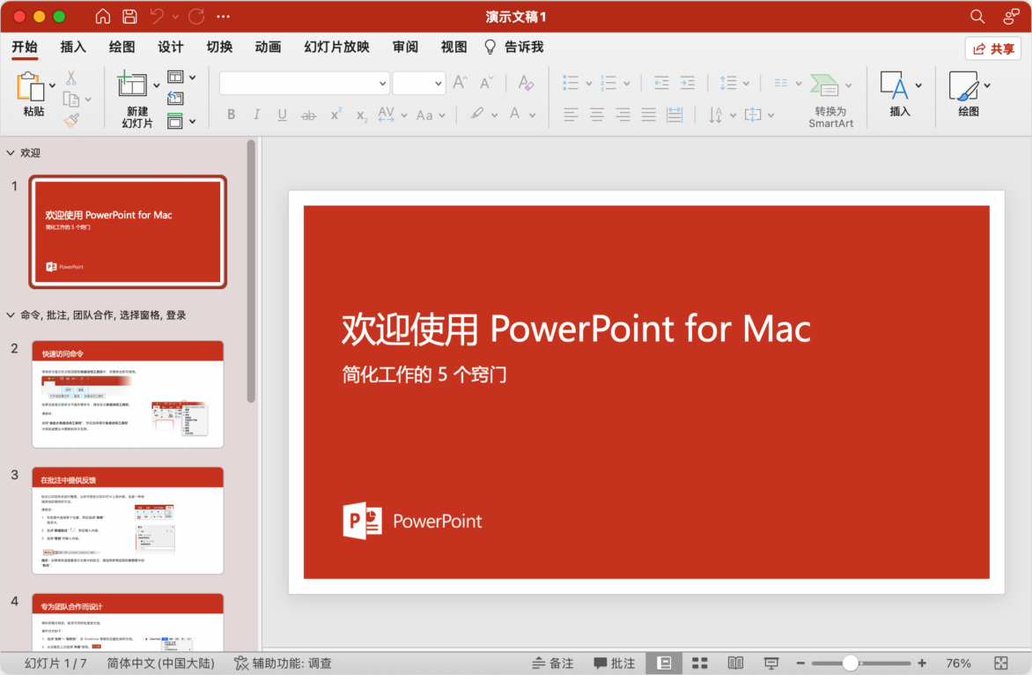The width and height of the screenshot is (1032, 675).
Task: Click the 共享 share button
Action: (x=993, y=48)
